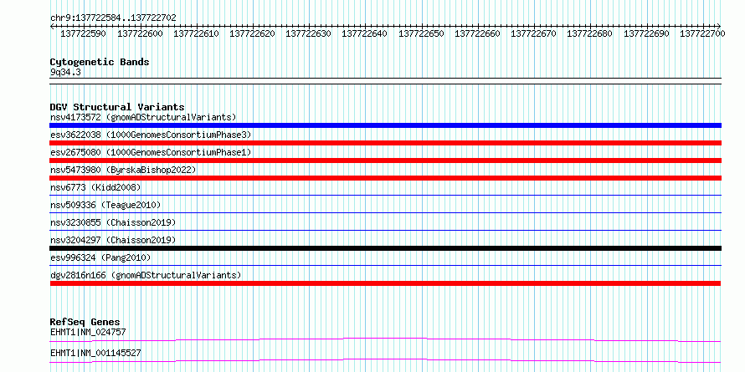Click ruler tick label 137722620
Image resolution: width=745 pixels, height=372 pixels.
point(252,33)
